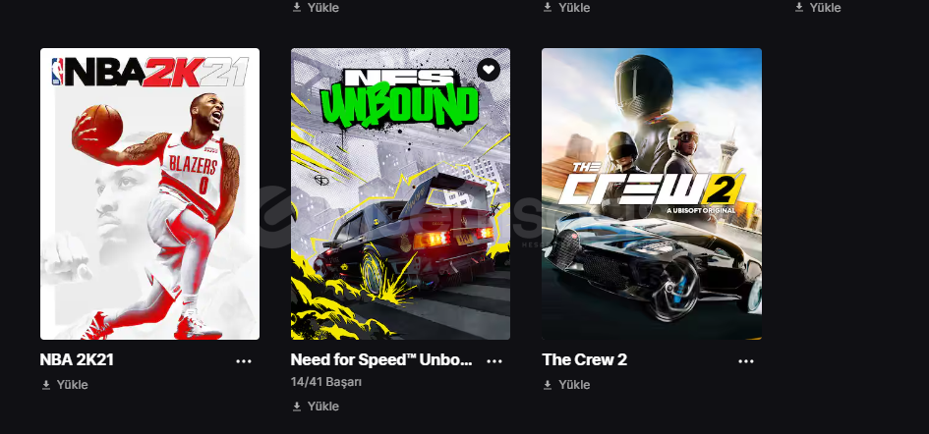The width and height of the screenshot is (929, 434).
Task: Open the three-dot menu for Need for Speed Unbound
Action: (x=494, y=361)
